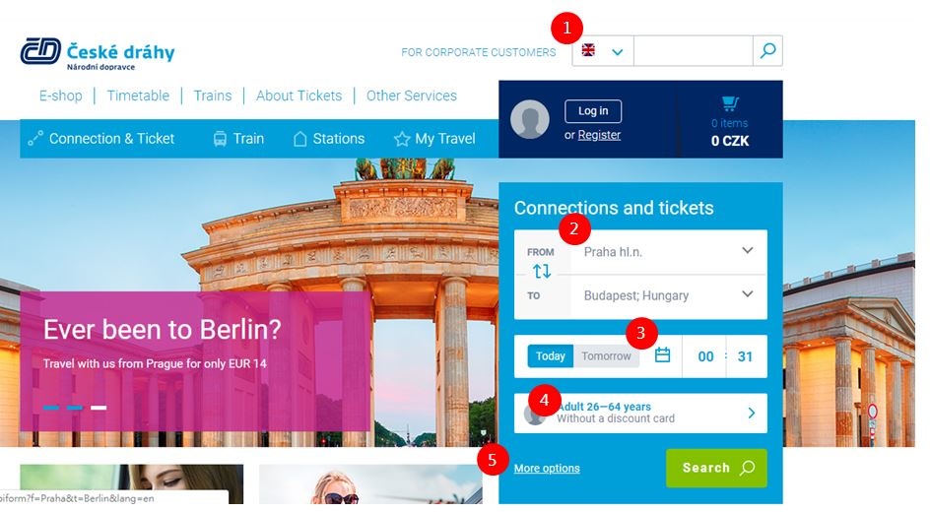This screenshot has width=930, height=512.
Task: Open the Timetable menu item
Action: 138,96
